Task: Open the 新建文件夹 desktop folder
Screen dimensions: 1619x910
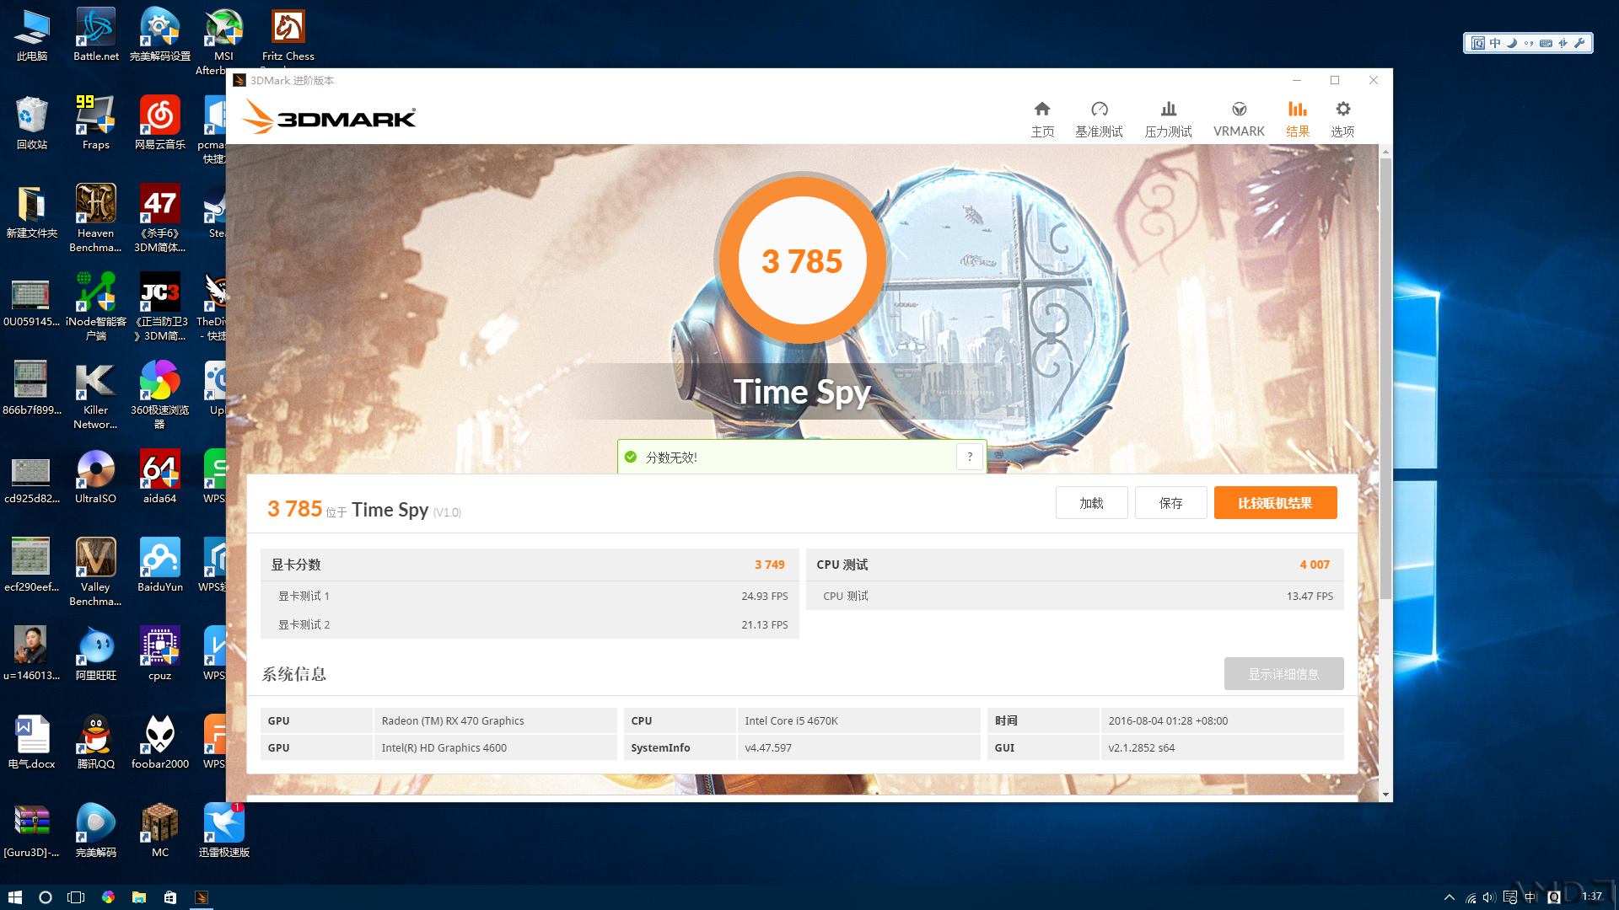Action: 31,212
